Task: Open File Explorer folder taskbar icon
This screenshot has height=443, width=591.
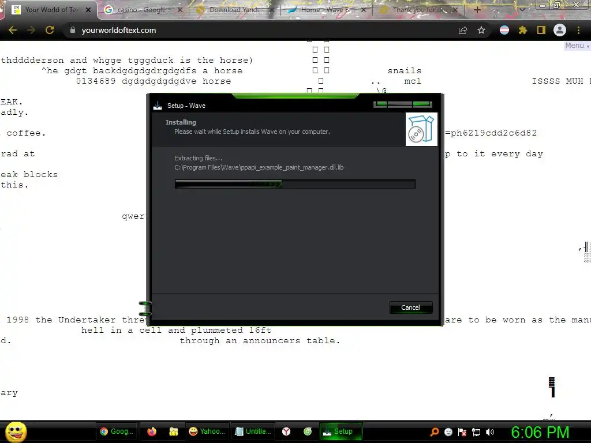Action: [x=173, y=431]
